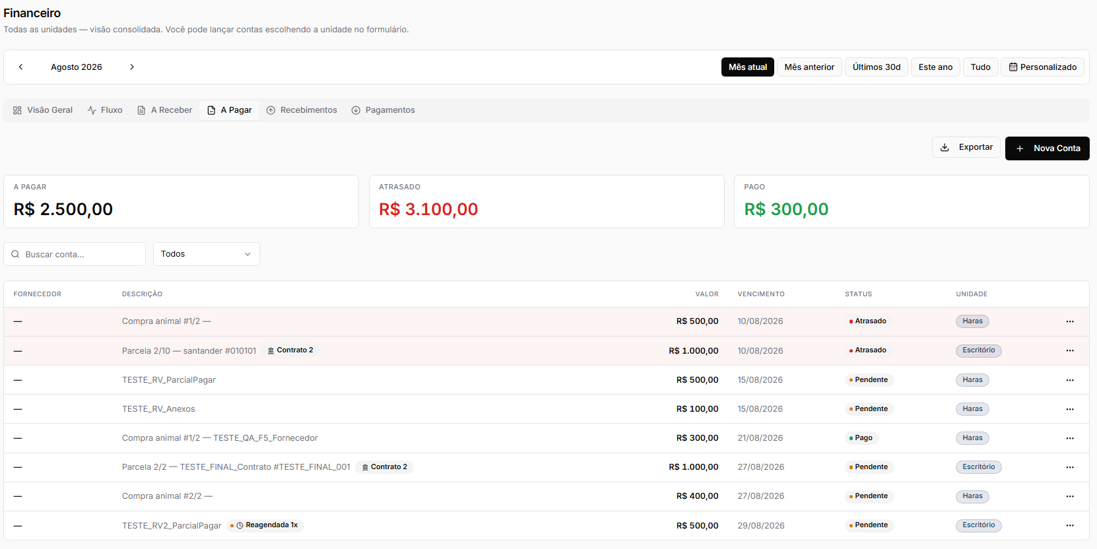Click the Pago status badge
The width and height of the screenshot is (1097, 549).
861,438
